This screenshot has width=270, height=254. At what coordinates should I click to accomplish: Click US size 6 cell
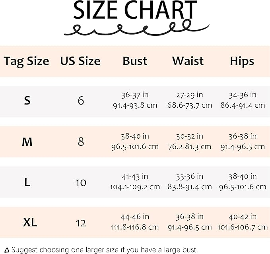point(81,101)
